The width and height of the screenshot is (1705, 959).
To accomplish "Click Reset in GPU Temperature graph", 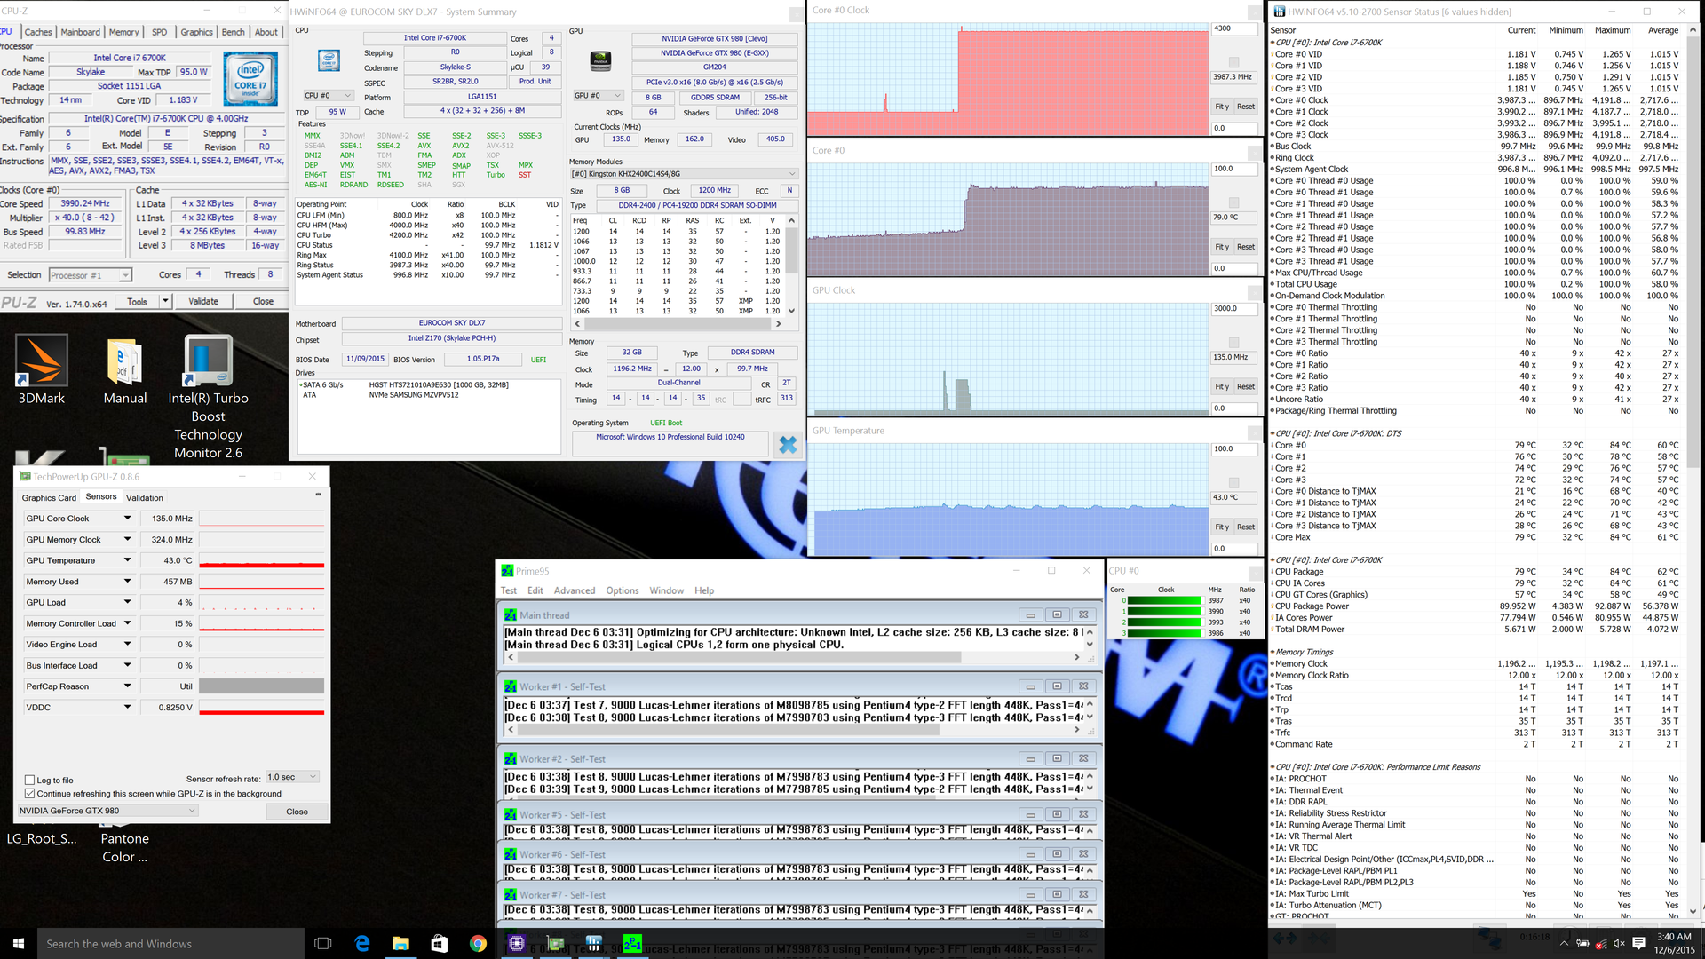I will click(x=1246, y=527).
